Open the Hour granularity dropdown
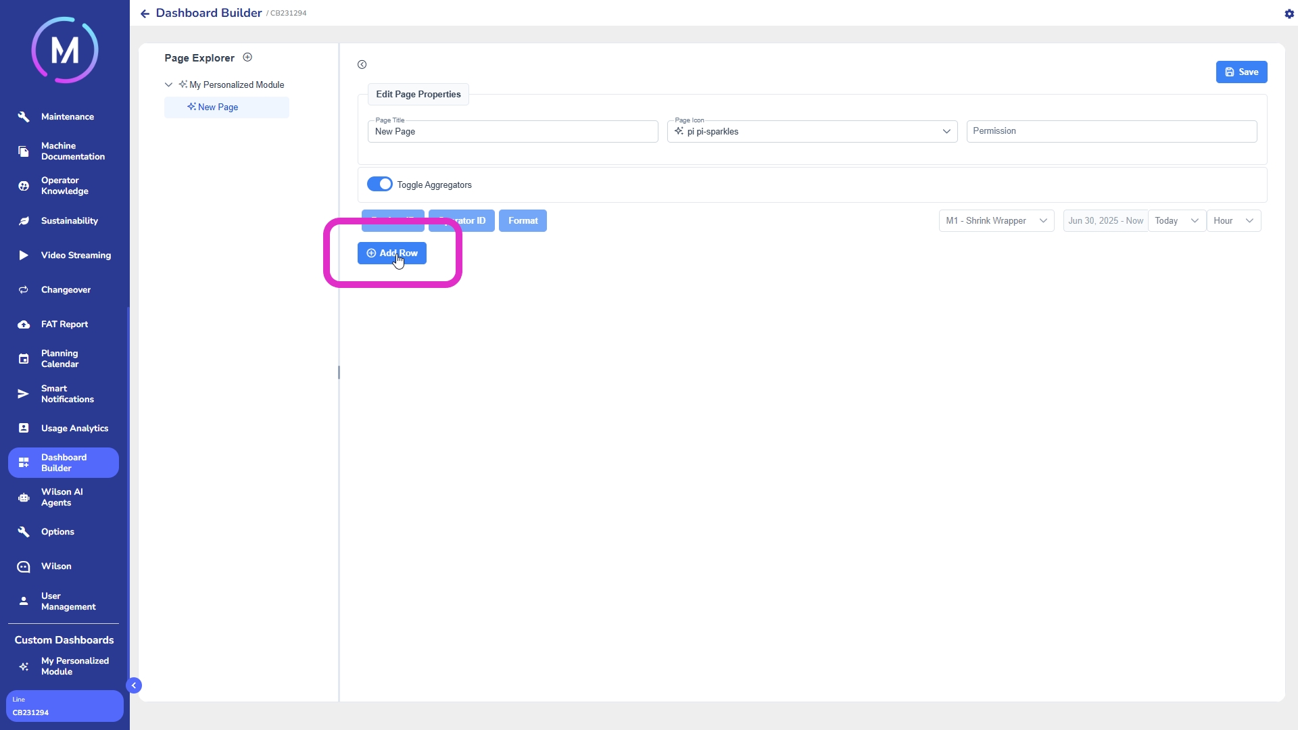Image resolution: width=1298 pixels, height=730 pixels. point(1233,221)
